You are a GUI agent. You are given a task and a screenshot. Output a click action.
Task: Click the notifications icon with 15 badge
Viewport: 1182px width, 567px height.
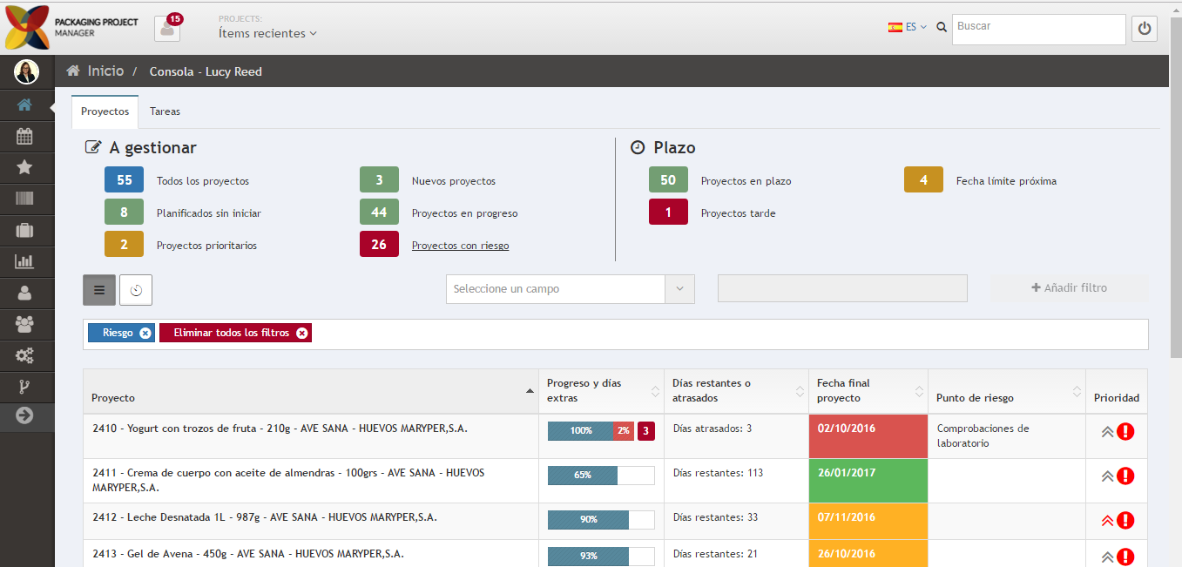pyautogui.click(x=167, y=28)
